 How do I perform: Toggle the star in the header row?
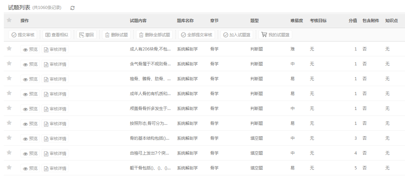9,20
